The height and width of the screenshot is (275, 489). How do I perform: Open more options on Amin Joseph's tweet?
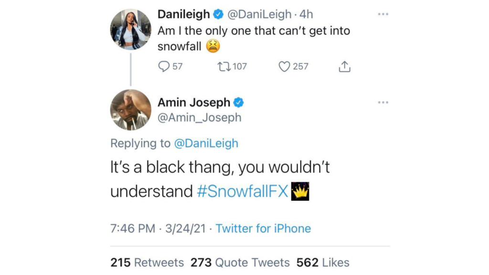coord(383,102)
